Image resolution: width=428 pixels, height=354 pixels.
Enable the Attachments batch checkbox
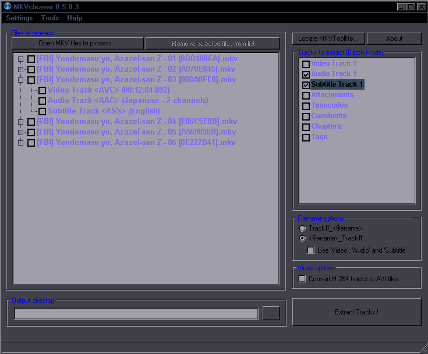306,95
